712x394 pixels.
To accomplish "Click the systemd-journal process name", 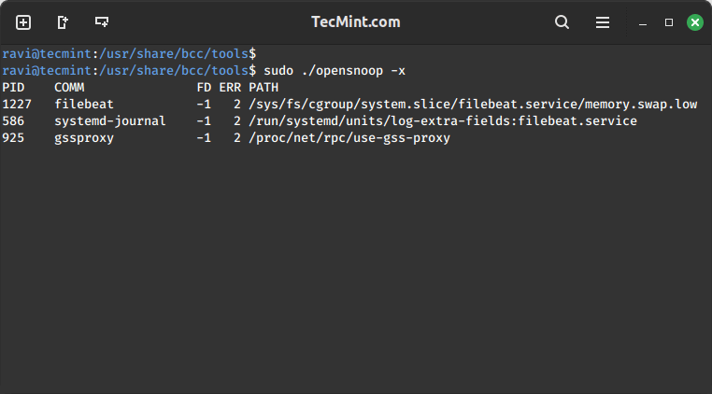I will (110, 121).
